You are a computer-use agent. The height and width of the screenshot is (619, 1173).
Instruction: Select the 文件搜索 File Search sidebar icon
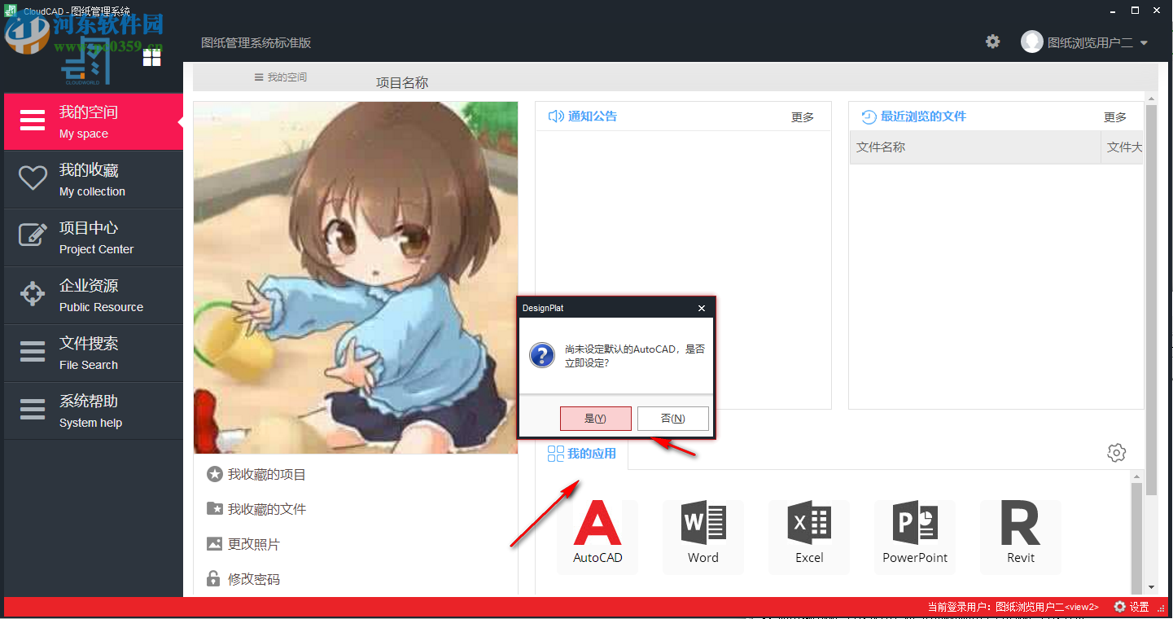click(x=32, y=352)
